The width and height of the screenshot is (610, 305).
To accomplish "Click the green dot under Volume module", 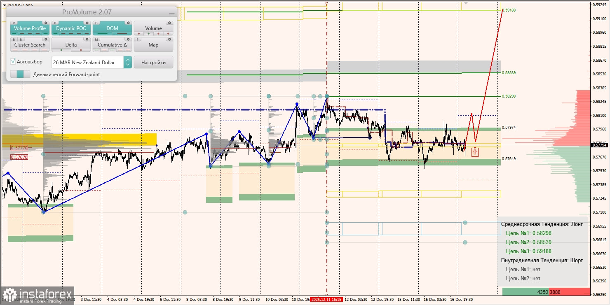I will pyautogui.click(x=149, y=33).
